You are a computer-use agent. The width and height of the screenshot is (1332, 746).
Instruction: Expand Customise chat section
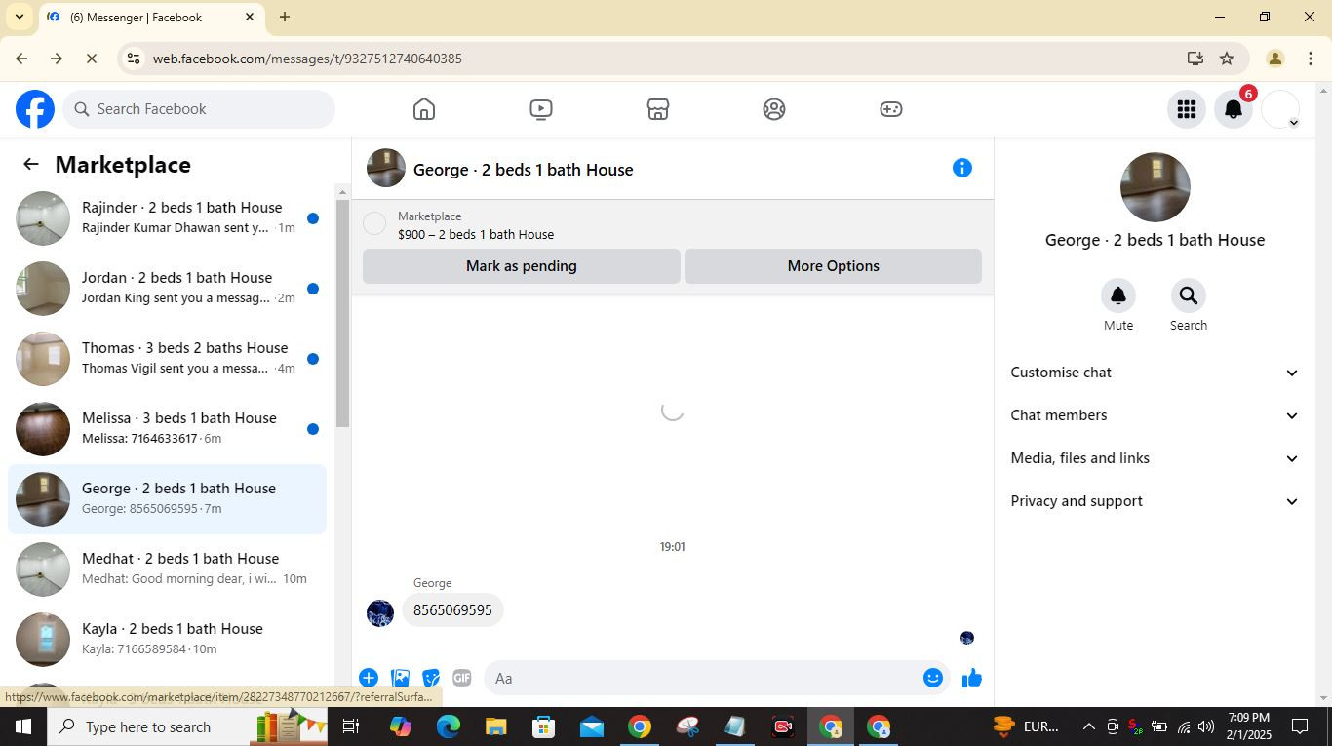(x=1155, y=373)
